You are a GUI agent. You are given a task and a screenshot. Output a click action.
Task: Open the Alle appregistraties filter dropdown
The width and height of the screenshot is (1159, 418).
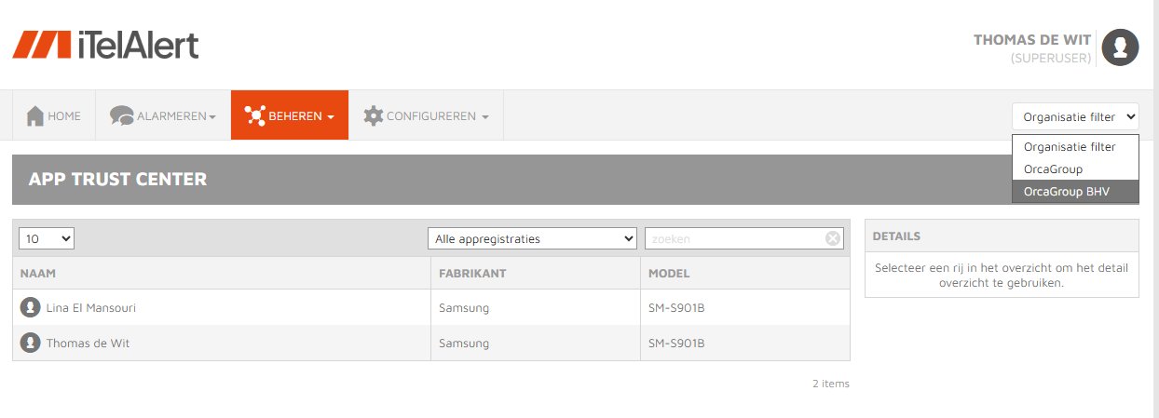[532, 238]
